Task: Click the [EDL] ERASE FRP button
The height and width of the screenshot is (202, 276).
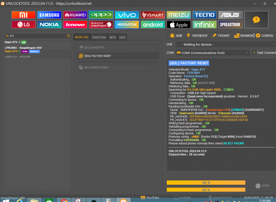Action: [118, 48]
